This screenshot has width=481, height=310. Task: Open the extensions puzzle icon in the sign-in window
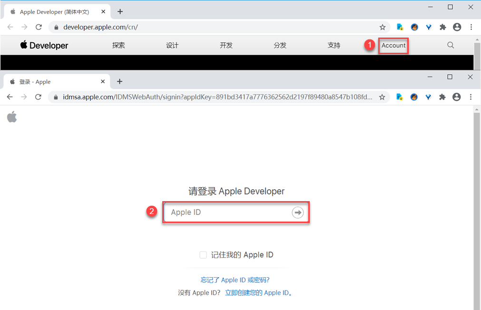click(x=442, y=97)
